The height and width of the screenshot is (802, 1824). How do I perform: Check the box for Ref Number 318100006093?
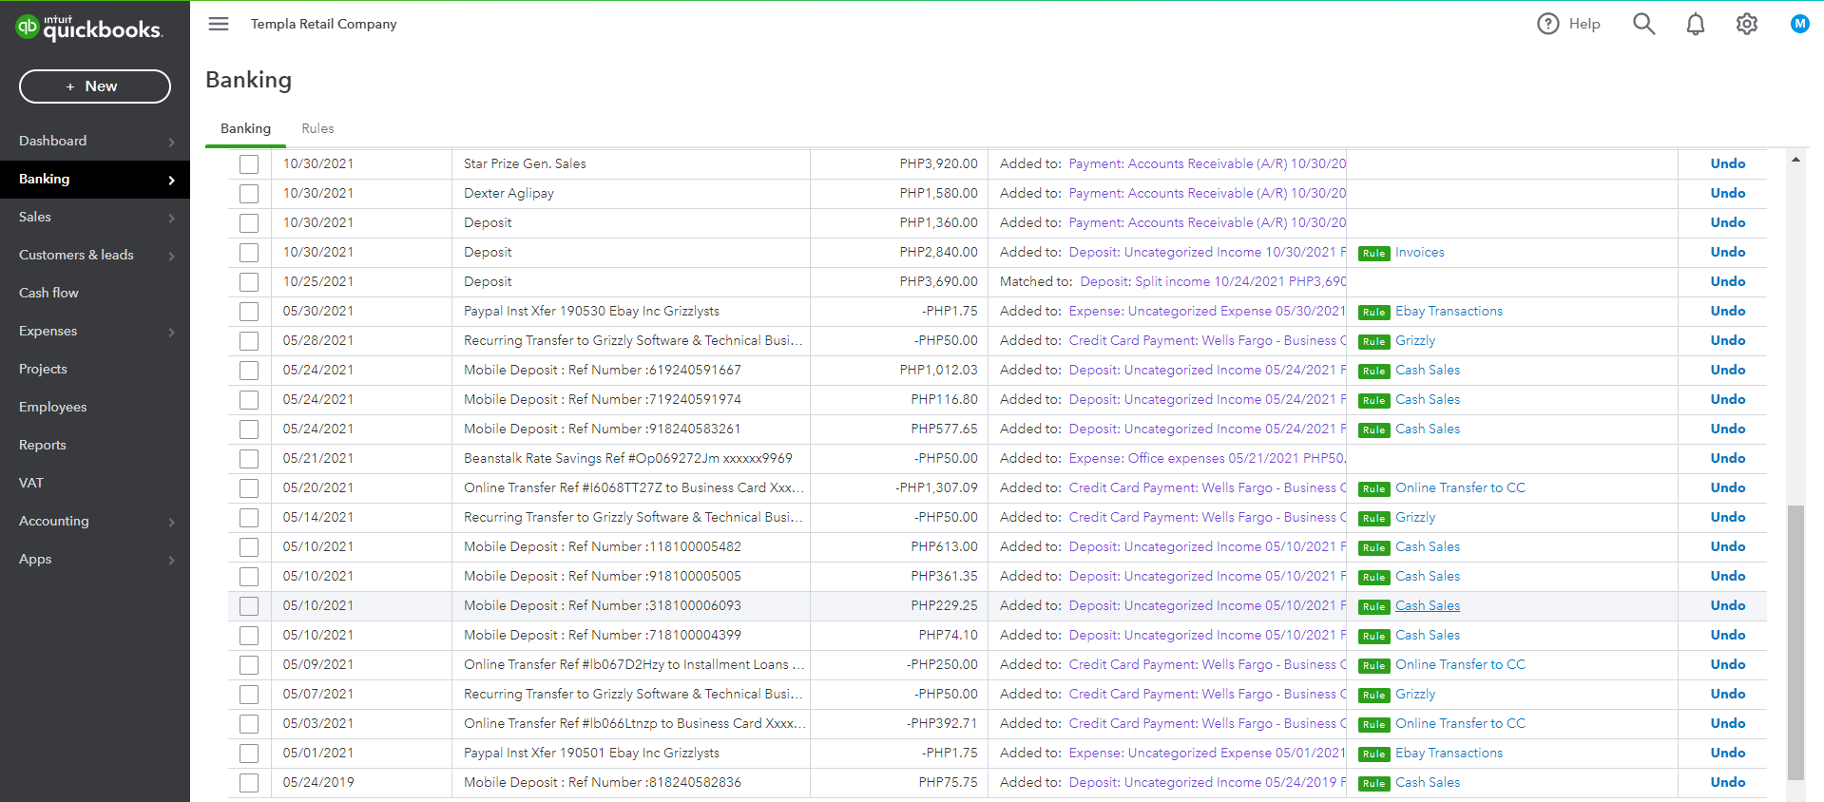point(249,606)
